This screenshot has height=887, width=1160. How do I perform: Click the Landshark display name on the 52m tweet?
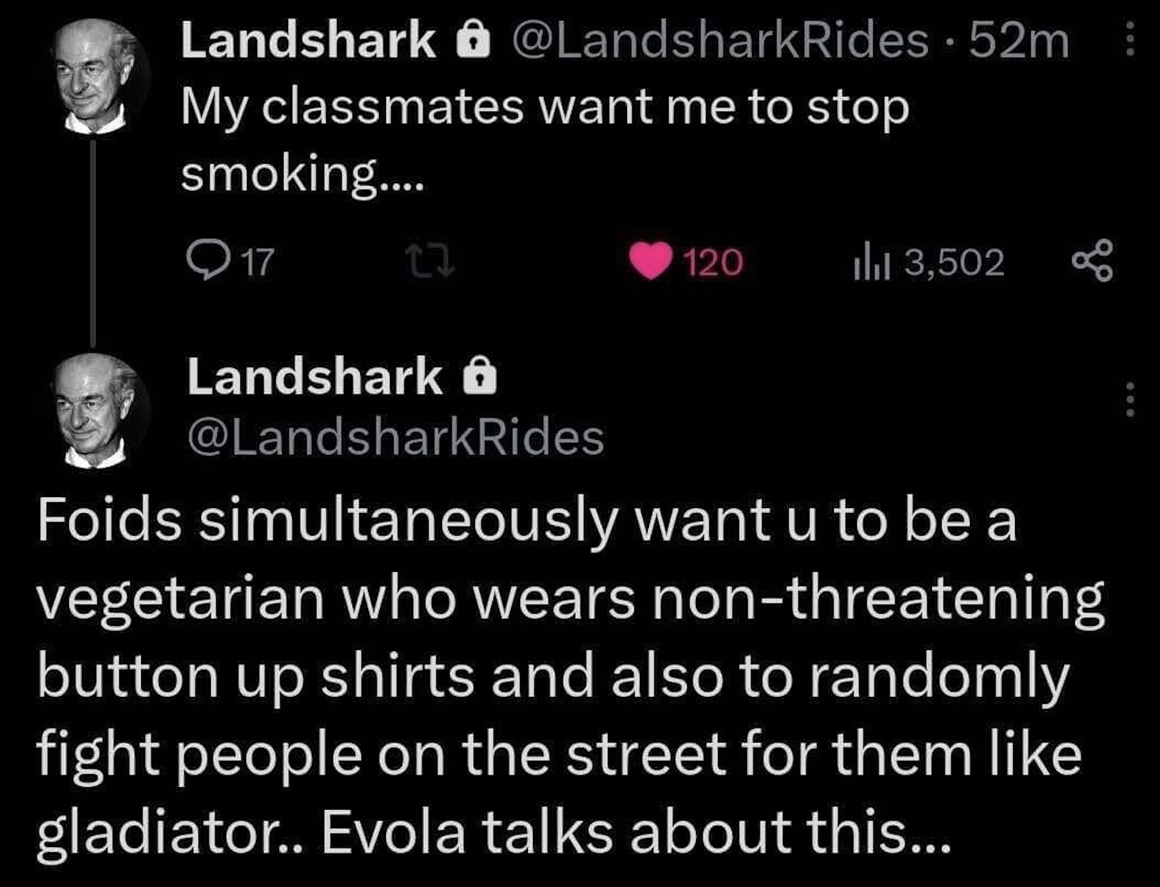(308, 41)
